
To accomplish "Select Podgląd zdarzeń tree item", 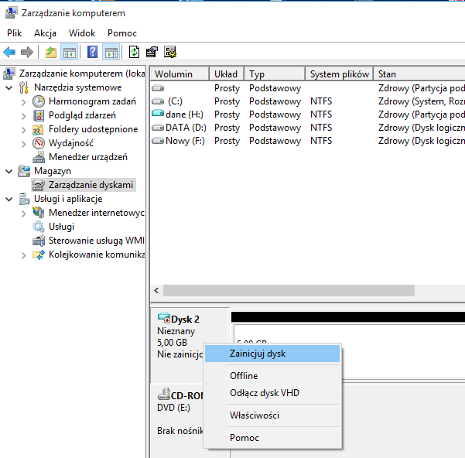I will (82, 115).
